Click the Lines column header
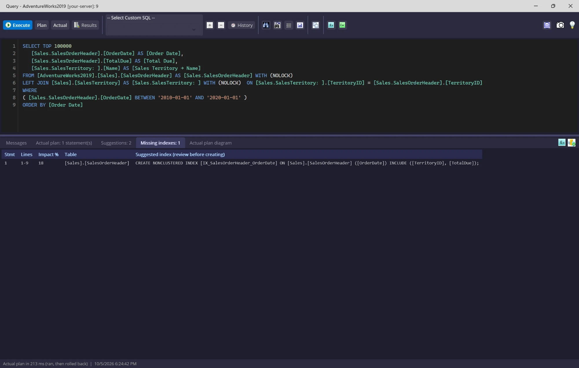The height and width of the screenshot is (368, 579). click(26, 154)
